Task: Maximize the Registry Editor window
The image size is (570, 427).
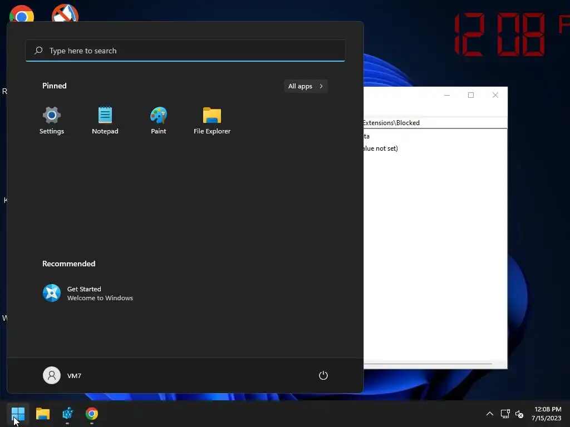Action: [x=471, y=95]
